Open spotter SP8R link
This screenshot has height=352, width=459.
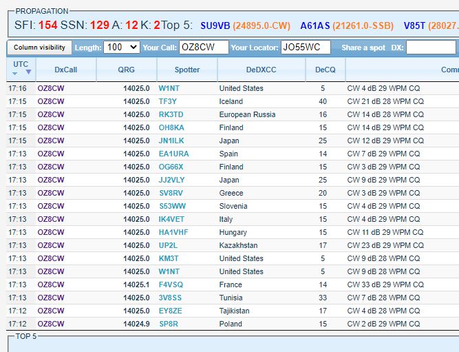point(169,324)
